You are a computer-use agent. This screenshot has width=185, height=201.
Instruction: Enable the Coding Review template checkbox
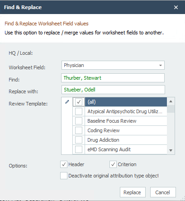79,130
